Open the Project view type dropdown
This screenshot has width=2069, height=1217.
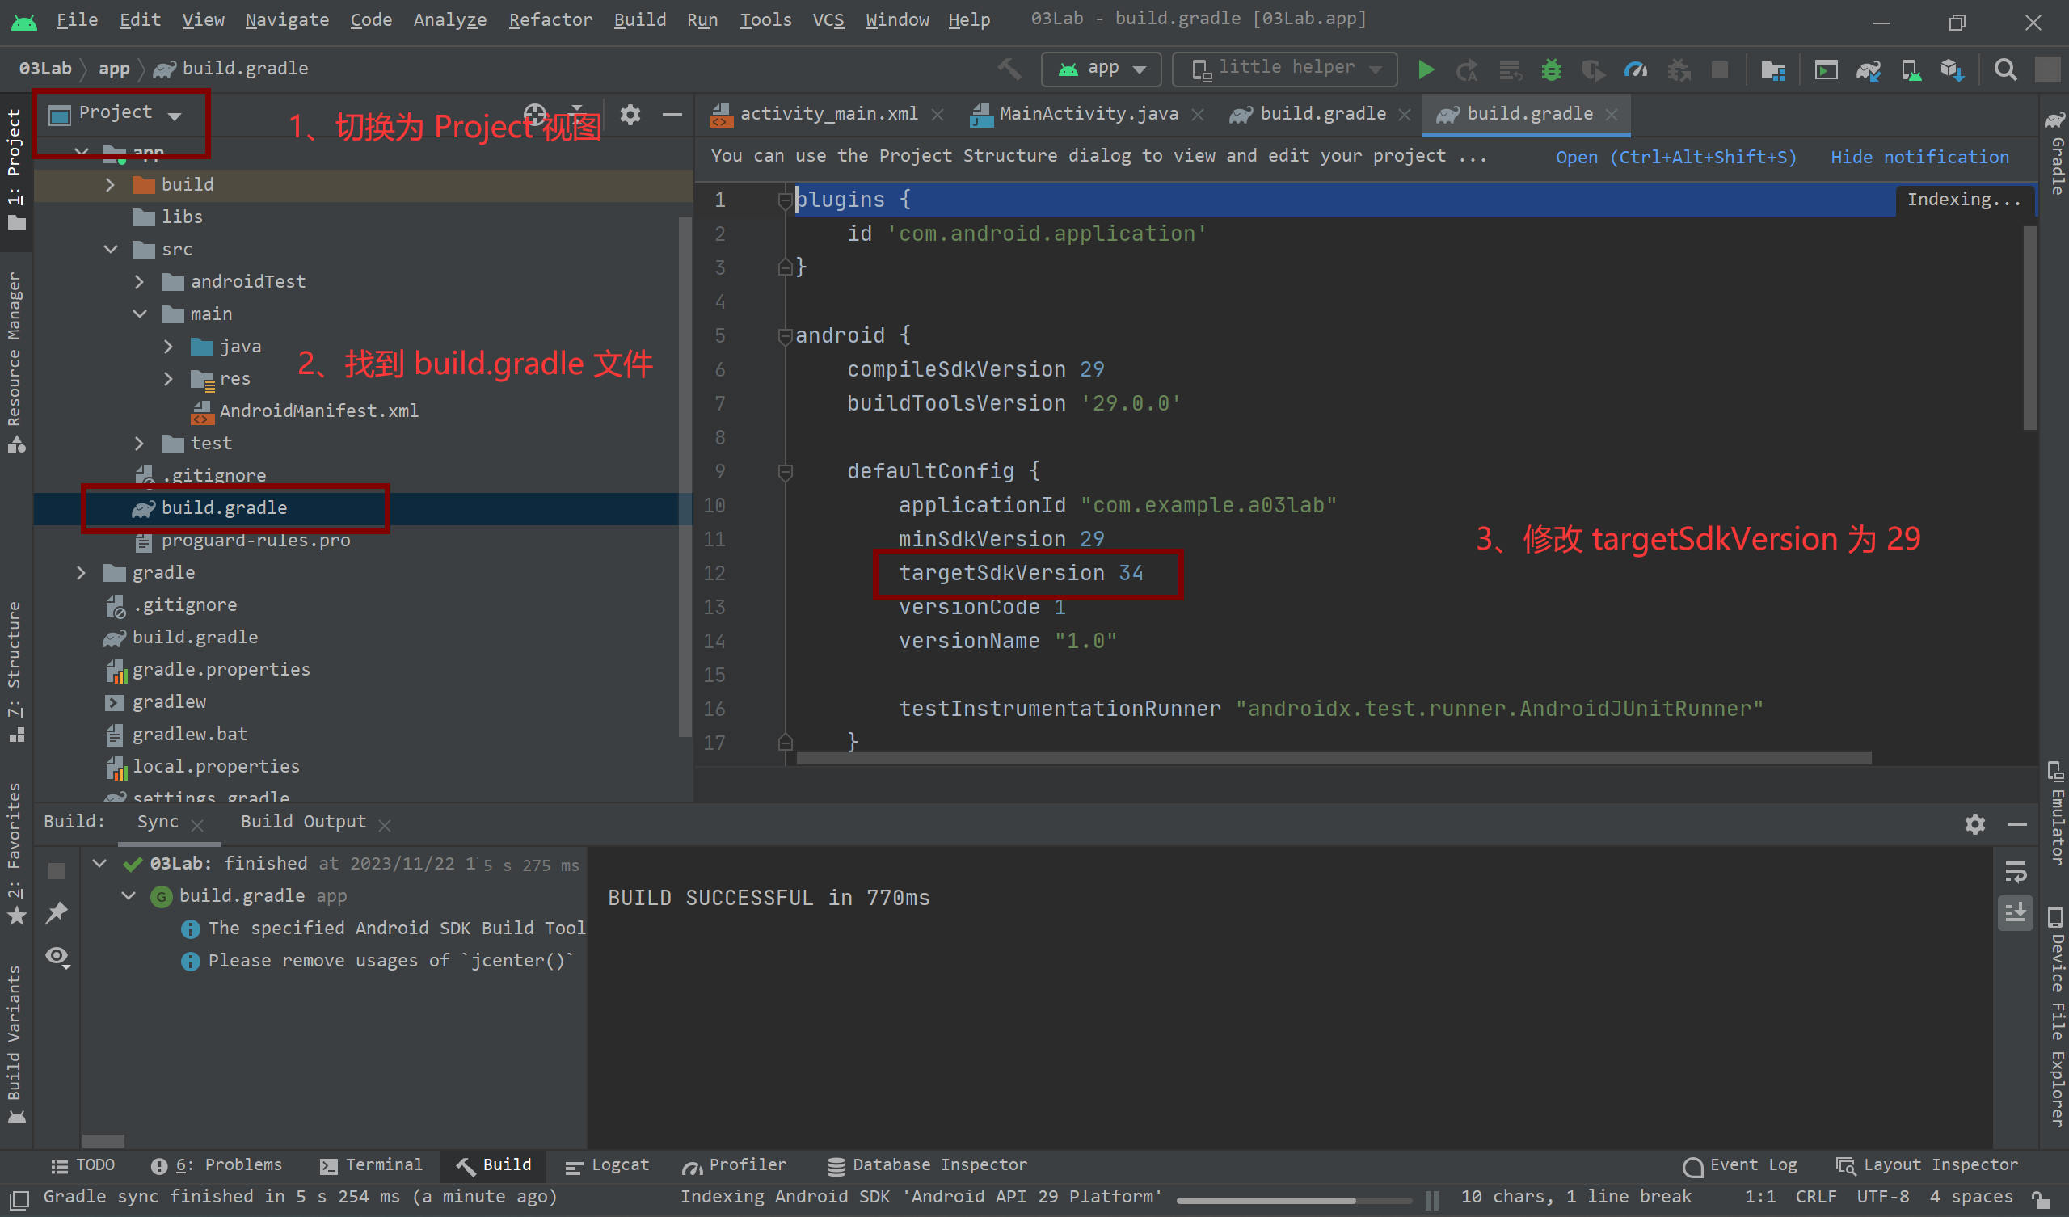point(116,113)
